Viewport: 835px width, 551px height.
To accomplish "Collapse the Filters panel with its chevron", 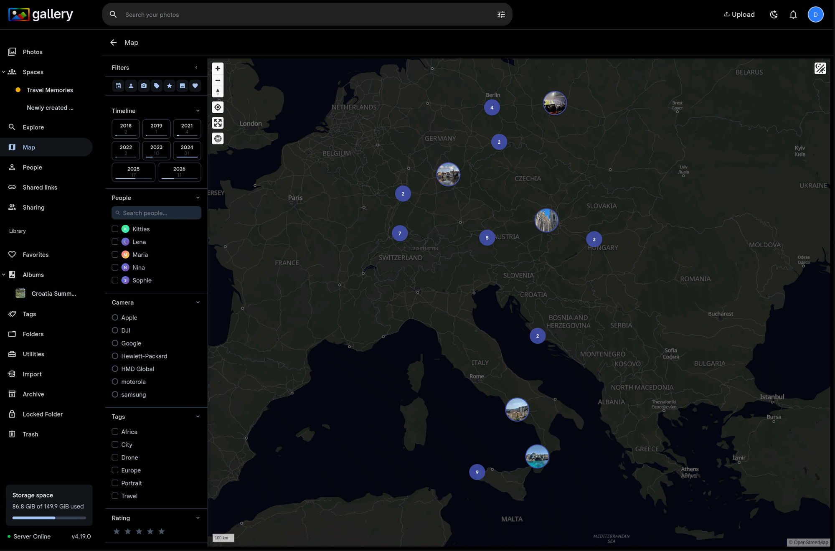I will (x=196, y=67).
